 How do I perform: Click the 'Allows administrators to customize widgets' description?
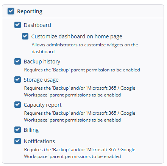coord(85,48)
